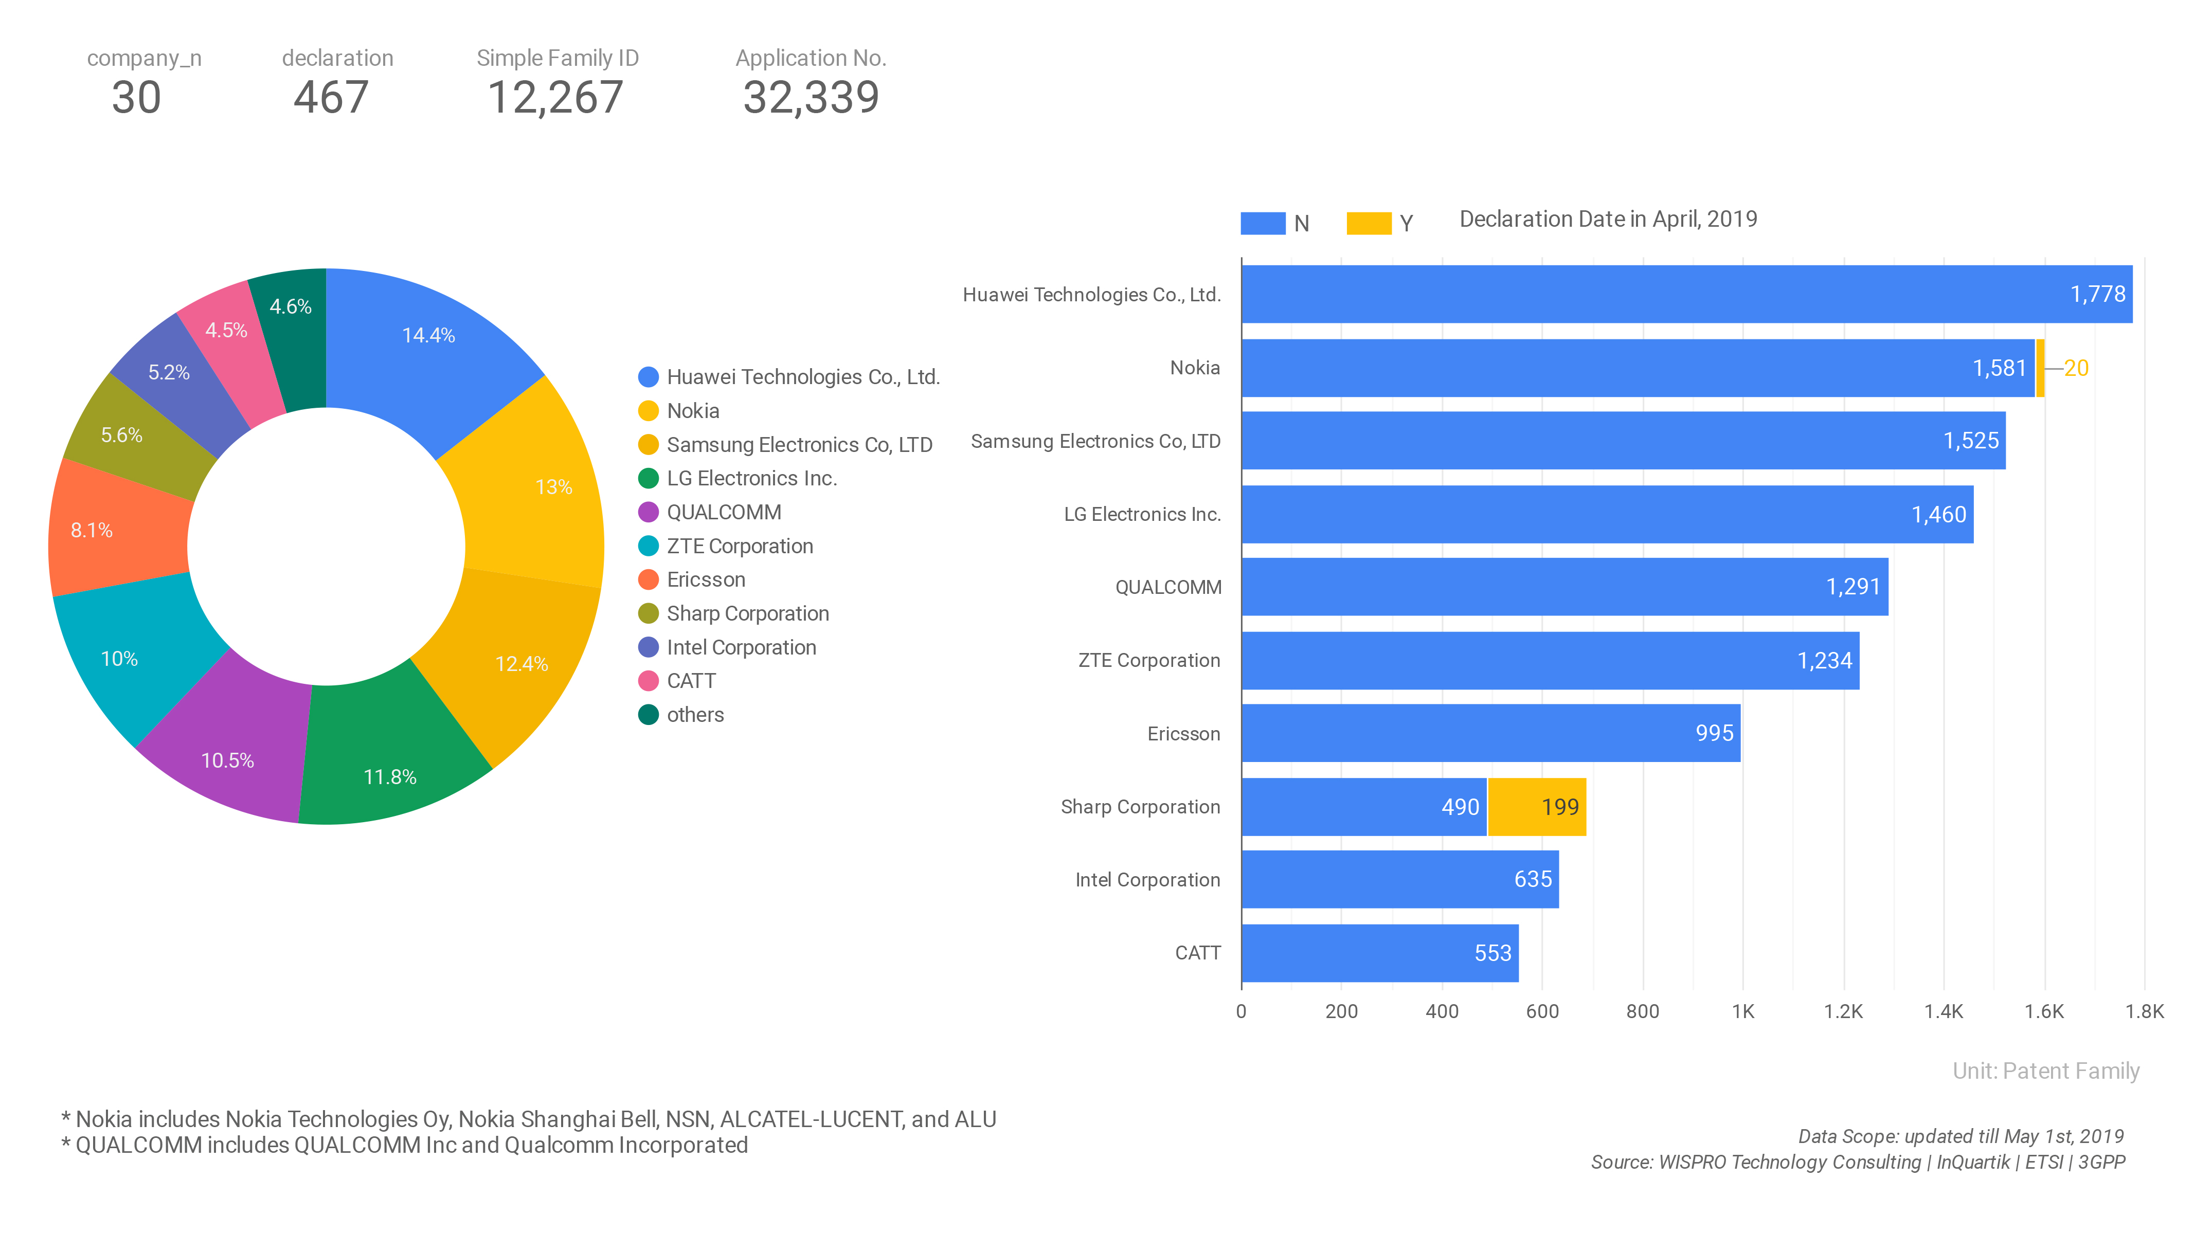Click the LG Electronics green legend dot
Screen dimensions: 2194x1233
pyautogui.click(x=648, y=479)
